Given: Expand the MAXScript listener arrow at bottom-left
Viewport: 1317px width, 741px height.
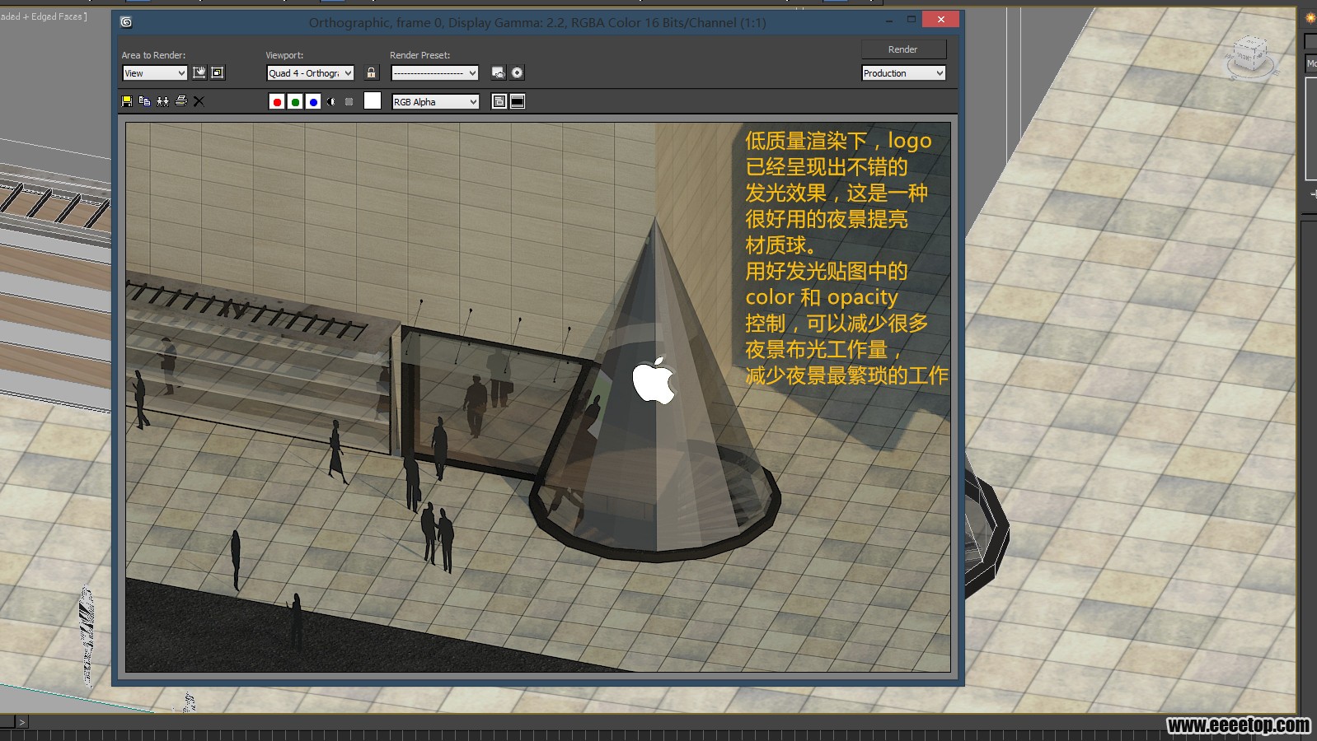Looking at the screenshot, I should [22, 722].
